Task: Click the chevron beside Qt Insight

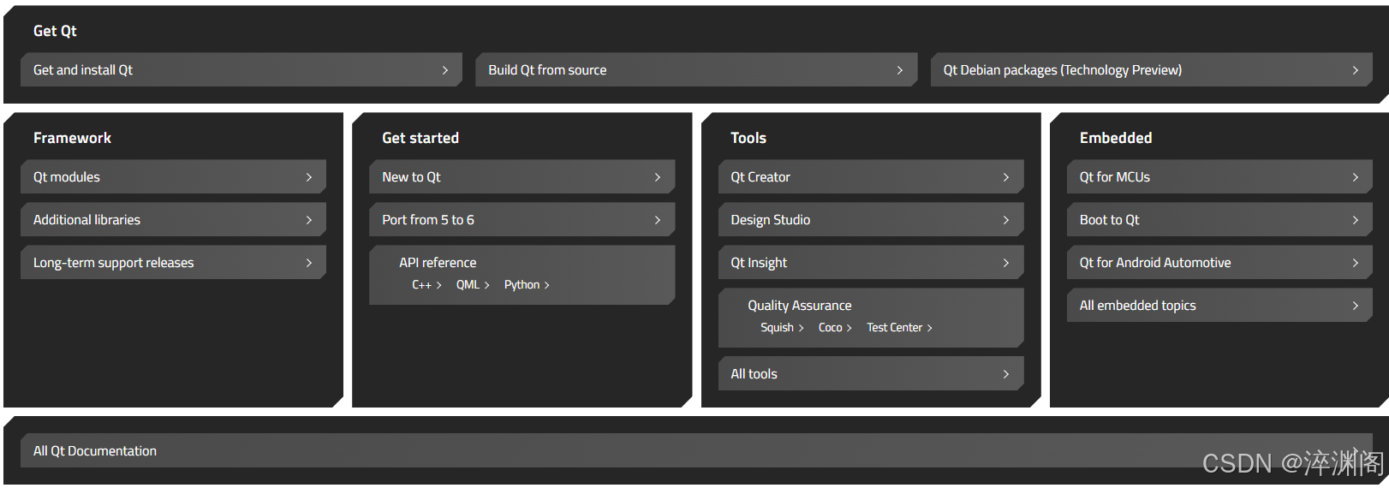Action: tap(1006, 263)
